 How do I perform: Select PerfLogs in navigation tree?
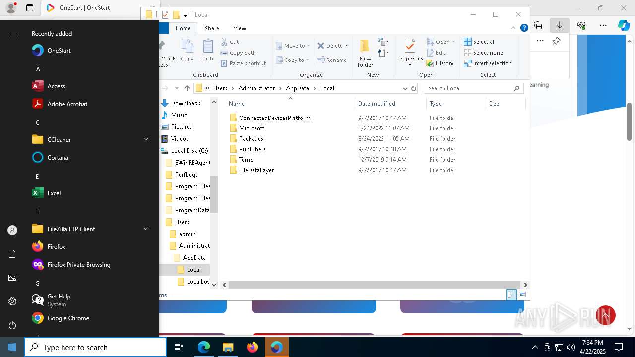pos(186,175)
